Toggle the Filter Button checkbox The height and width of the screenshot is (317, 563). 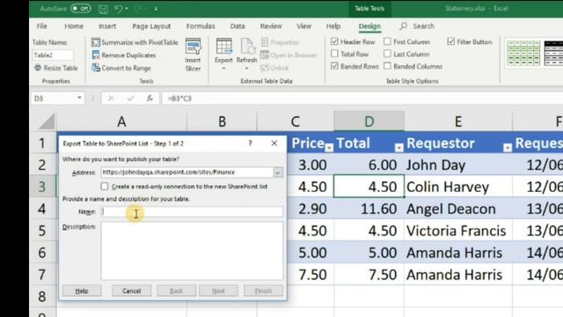(x=451, y=41)
